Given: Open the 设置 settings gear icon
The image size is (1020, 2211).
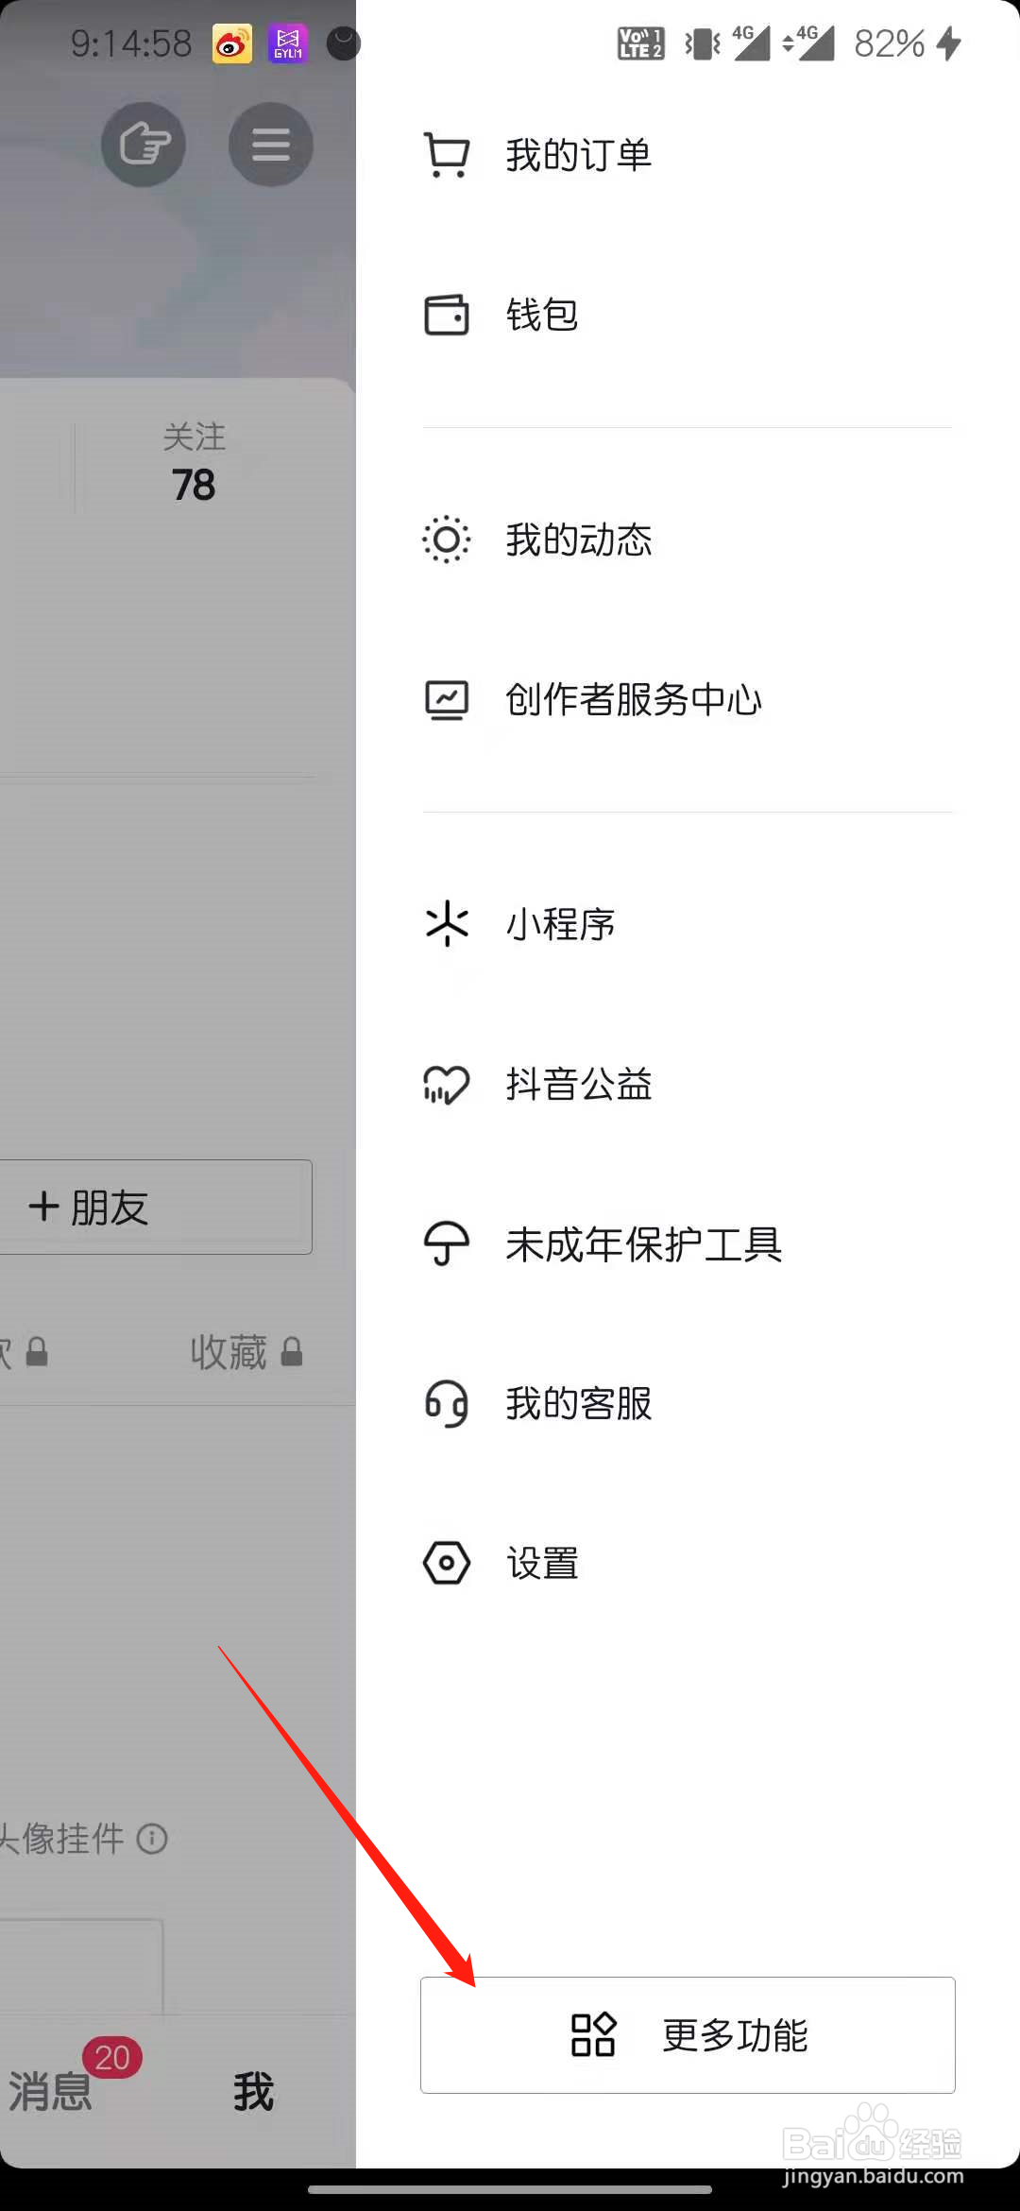Looking at the screenshot, I should 446,1562.
